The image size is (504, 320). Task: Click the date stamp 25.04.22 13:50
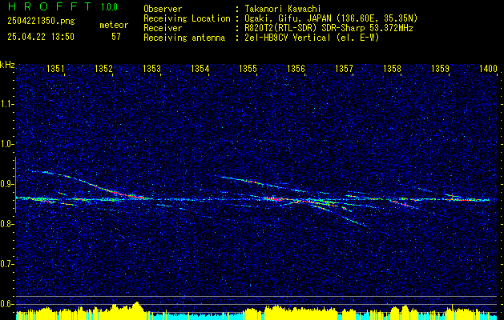click(41, 37)
